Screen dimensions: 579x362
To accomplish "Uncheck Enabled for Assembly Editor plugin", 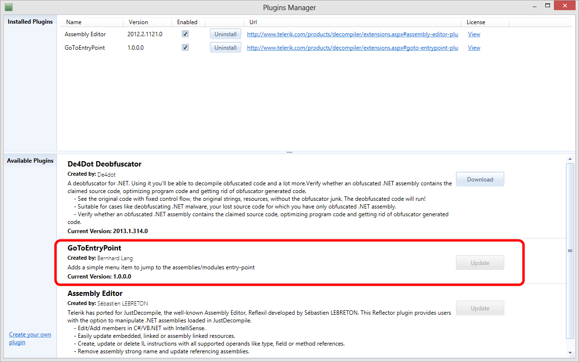I will [185, 34].
